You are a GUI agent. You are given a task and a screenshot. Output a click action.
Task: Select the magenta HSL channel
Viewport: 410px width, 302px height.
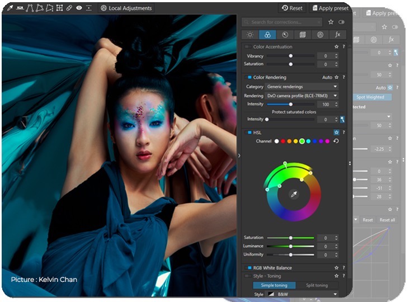pos(327,141)
